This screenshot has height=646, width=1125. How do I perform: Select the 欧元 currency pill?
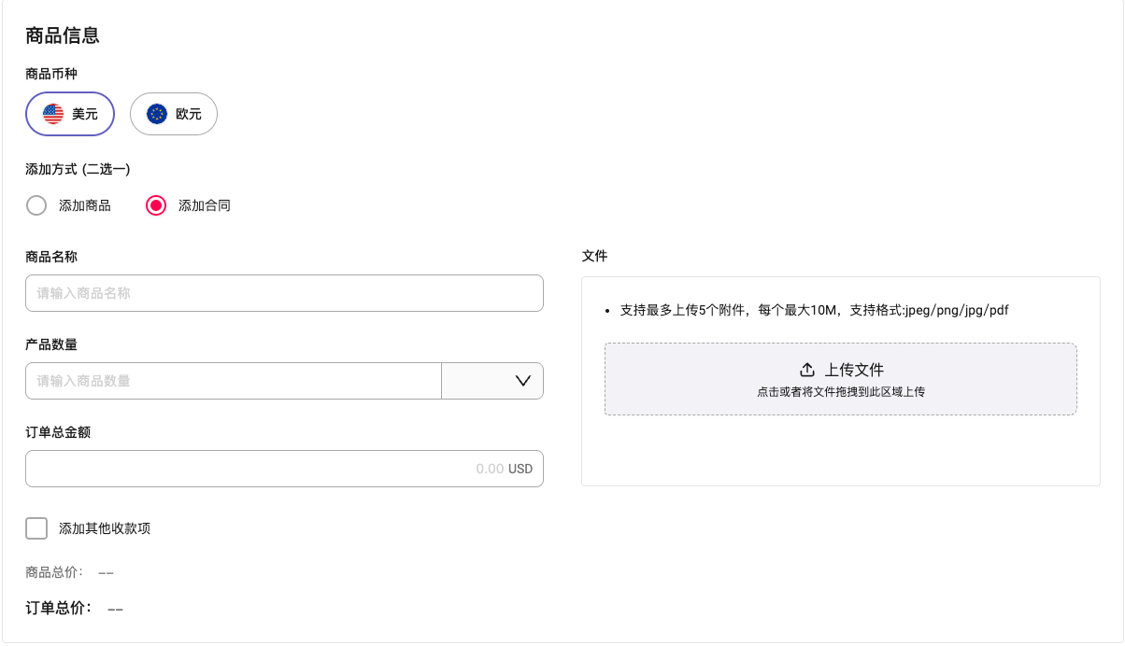[x=173, y=113]
